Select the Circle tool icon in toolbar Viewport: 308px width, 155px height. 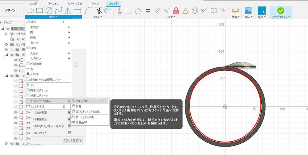coord(49,10)
